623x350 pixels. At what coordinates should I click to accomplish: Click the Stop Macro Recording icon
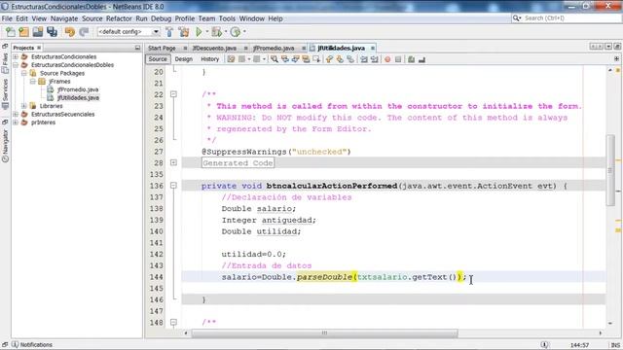point(398,59)
